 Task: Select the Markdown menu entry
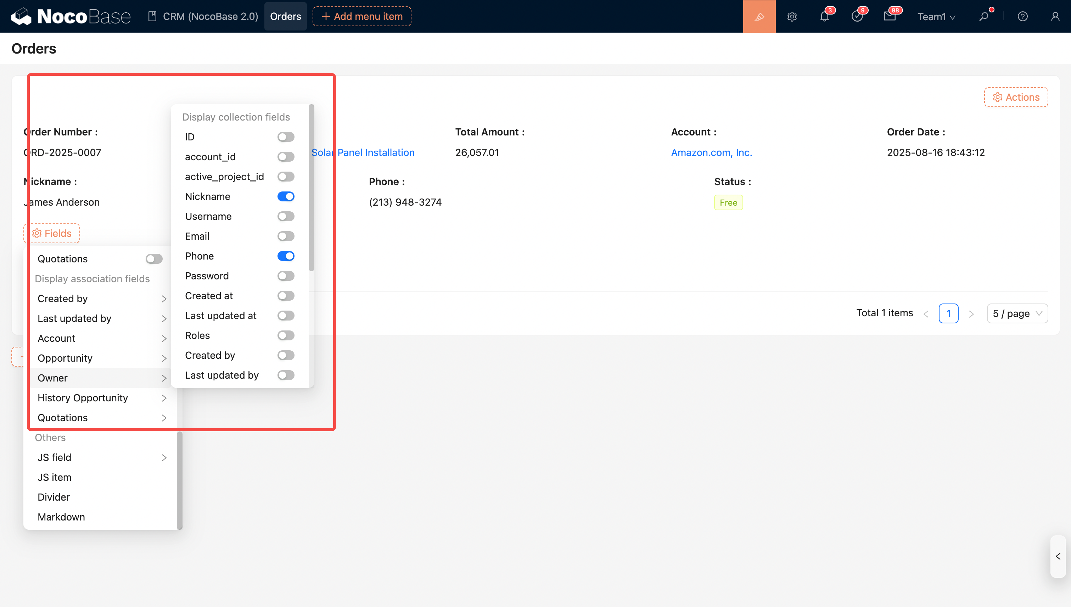tap(61, 517)
